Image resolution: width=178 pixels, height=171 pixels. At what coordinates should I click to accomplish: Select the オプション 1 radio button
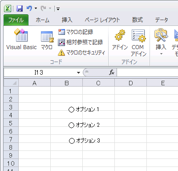point(71,109)
